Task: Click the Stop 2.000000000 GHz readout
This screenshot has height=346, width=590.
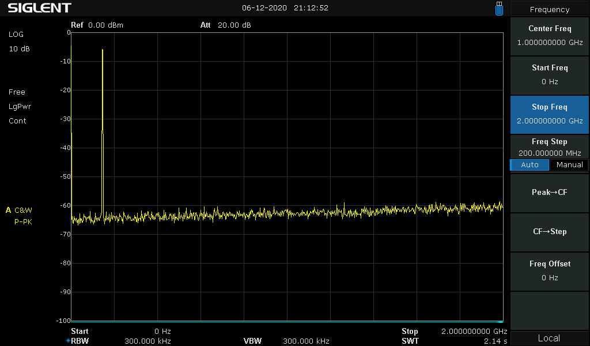Action: tap(454, 332)
